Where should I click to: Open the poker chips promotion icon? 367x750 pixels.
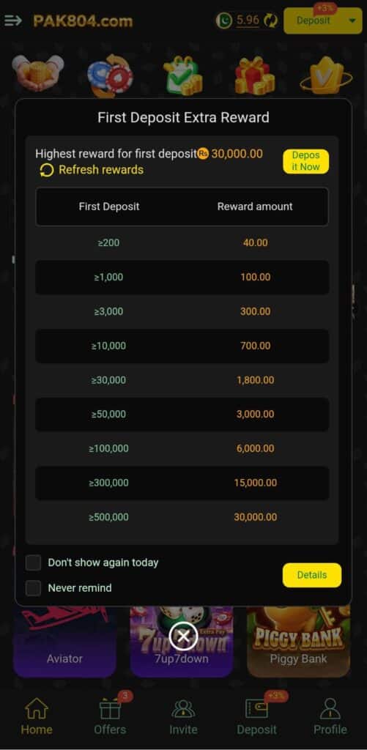110,75
